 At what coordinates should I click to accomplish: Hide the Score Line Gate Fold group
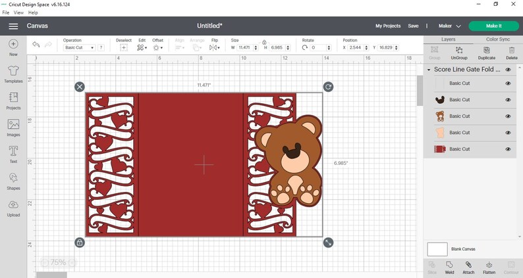pos(508,70)
